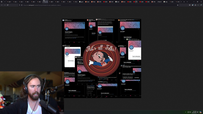203x114 pixels.
Task: Go forward to the next page
Action: 5,5
